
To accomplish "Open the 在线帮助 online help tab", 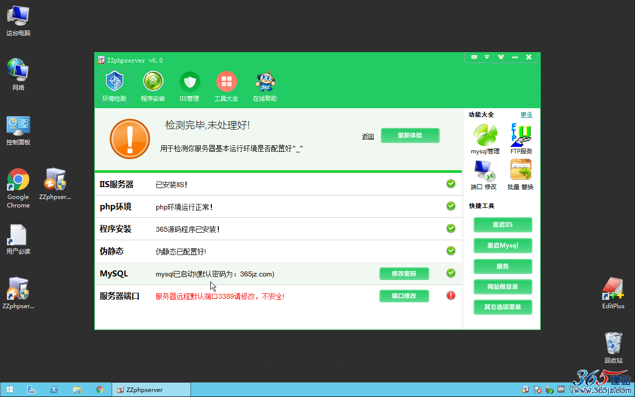I will [x=265, y=86].
